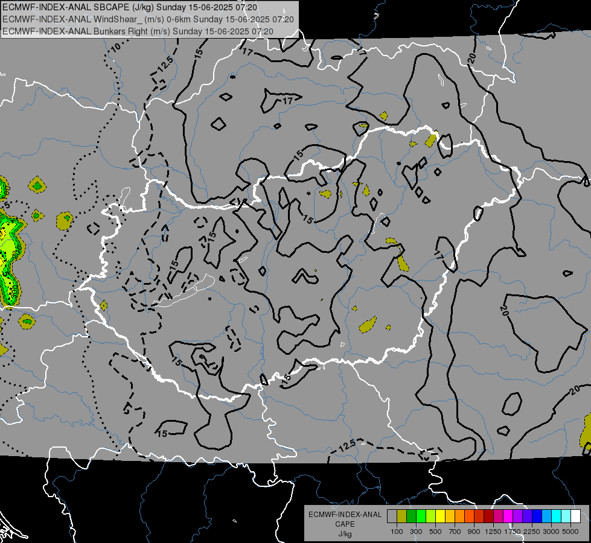Click the dark maroon legend swatch

coord(488,516)
